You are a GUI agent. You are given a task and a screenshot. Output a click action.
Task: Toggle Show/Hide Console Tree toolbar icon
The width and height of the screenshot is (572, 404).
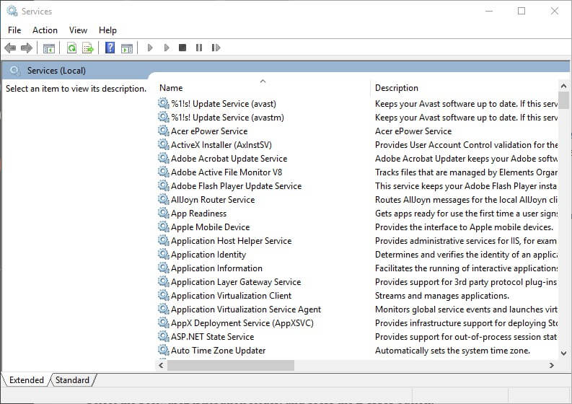coord(49,48)
